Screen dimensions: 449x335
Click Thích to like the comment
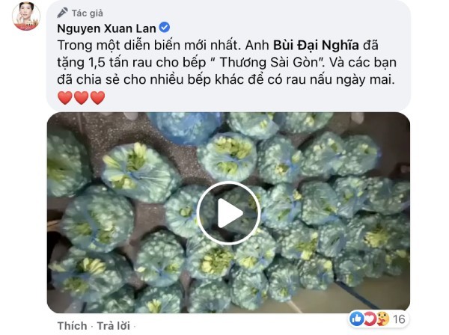(x=72, y=326)
